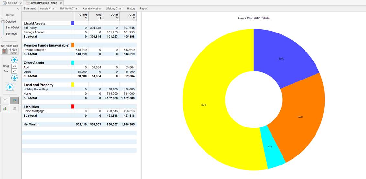Image resolution: width=366 pixels, height=179 pixels.
Task: Collapse the left sidebar panel
Action: pos(18,9)
